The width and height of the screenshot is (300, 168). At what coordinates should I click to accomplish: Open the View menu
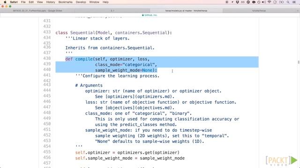click(40, 2)
